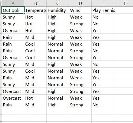Click Strong cell in final Rain row
This screenshot has height=123, width=133.
tap(80, 105)
